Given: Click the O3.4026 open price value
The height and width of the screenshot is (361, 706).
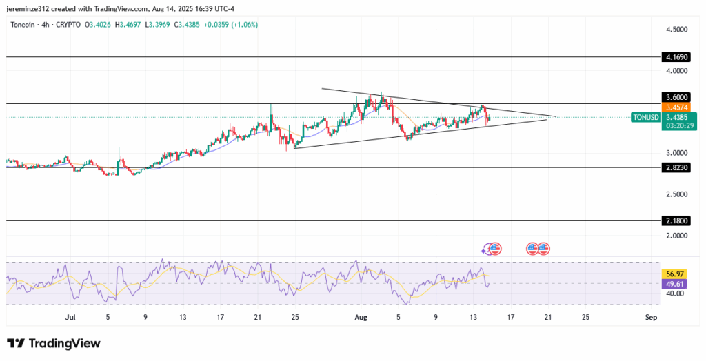Looking at the screenshot, I should (x=99, y=25).
